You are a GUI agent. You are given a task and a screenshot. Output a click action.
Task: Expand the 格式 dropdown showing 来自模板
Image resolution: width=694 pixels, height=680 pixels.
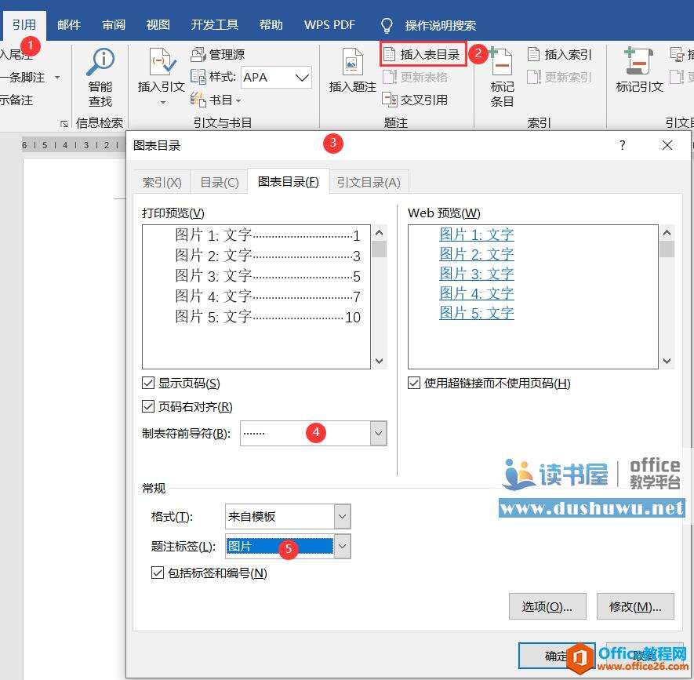point(341,516)
